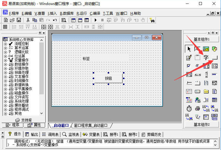The image size is (221, 150).
Task: Select the 字 label component icon
Action: click(206, 57)
